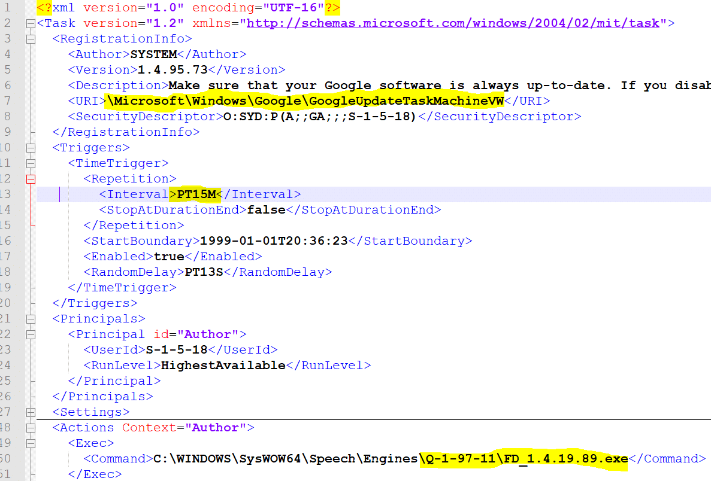The height and width of the screenshot is (481, 711).
Task: Click the RunLevel value HighestAvailable
Action: [x=223, y=366]
